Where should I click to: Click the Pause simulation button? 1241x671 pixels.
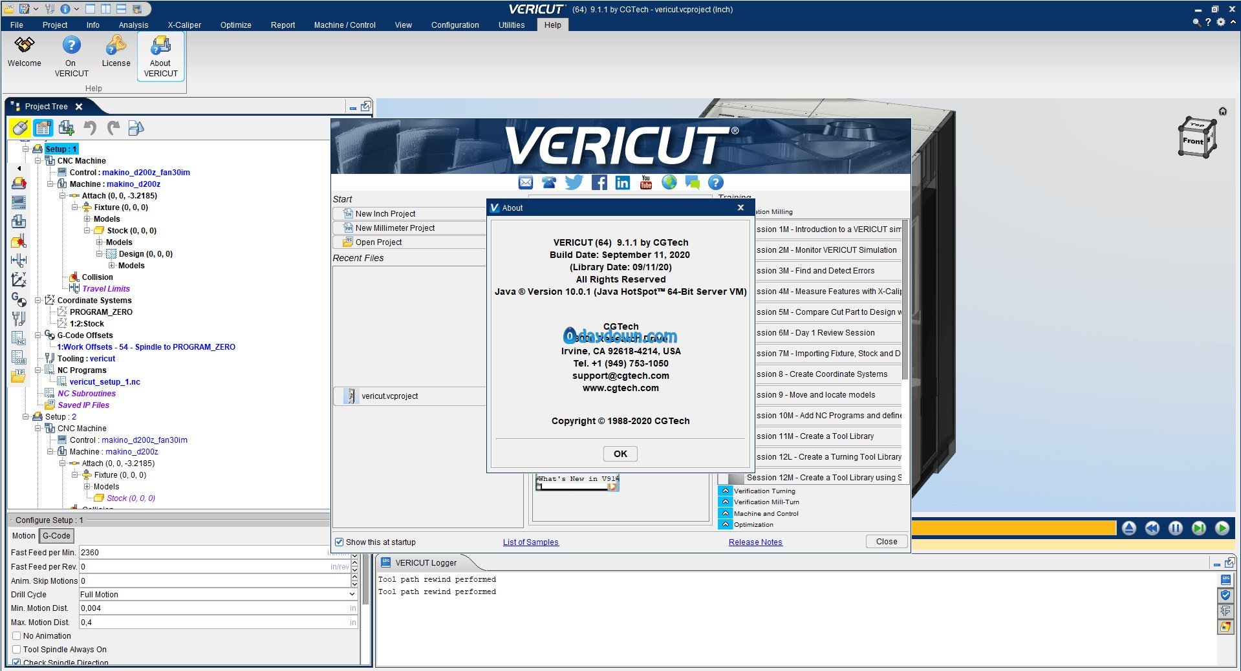(x=1175, y=528)
